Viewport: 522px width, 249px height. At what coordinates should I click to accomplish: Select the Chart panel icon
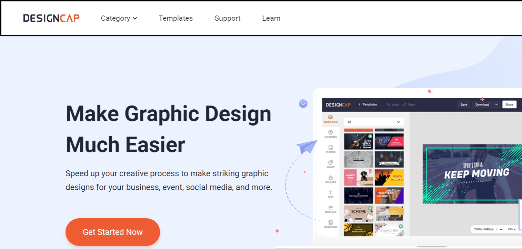click(x=330, y=163)
